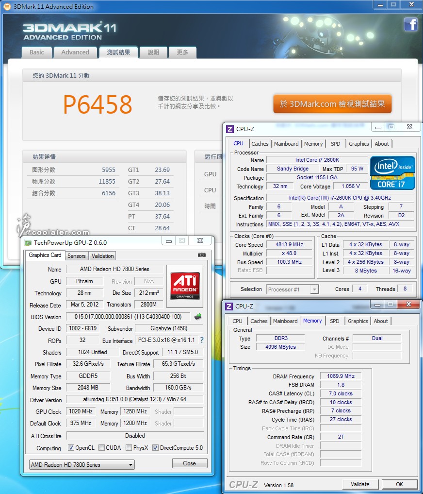The width and height of the screenshot is (423, 494).
Task: Click the GPU Name field in GPU-Z
Action: click(x=114, y=269)
